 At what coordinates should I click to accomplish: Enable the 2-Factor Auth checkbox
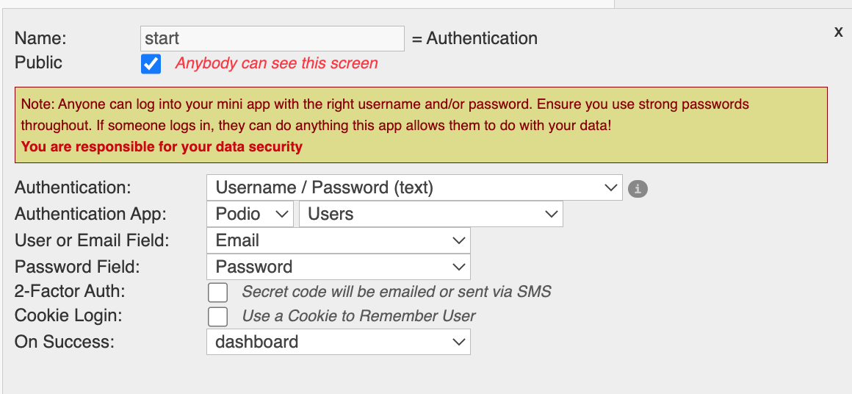(x=217, y=293)
